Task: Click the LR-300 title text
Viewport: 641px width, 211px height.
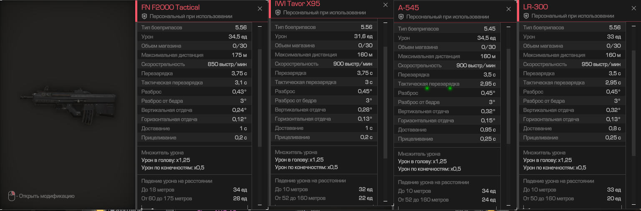Action: (535, 7)
